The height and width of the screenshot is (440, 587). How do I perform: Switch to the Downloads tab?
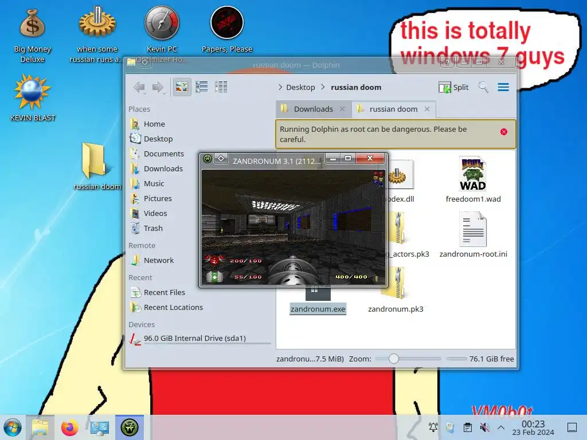click(314, 109)
